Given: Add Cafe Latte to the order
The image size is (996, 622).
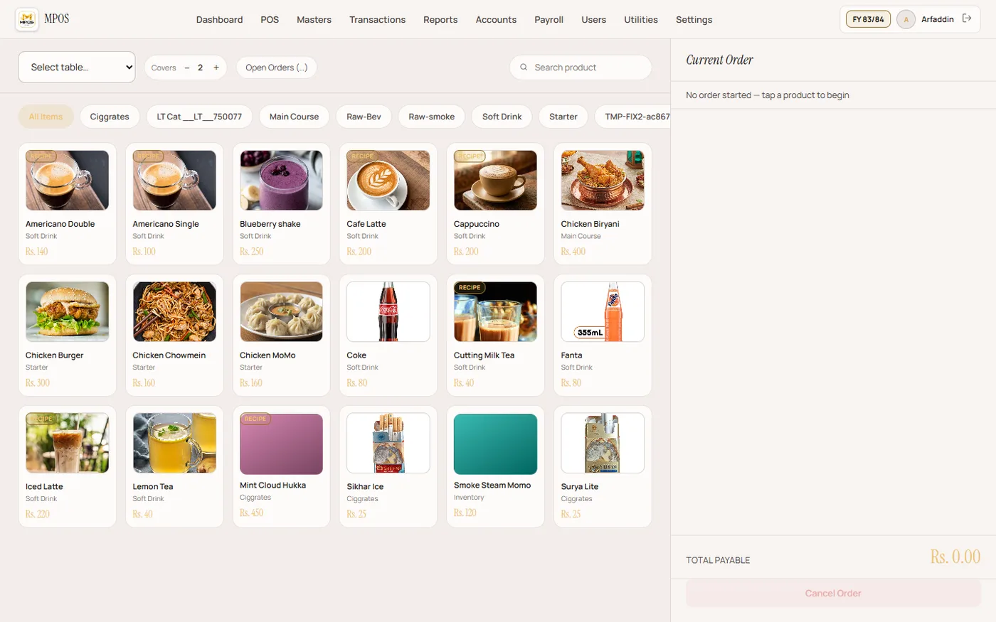Looking at the screenshot, I should click(x=388, y=204).
